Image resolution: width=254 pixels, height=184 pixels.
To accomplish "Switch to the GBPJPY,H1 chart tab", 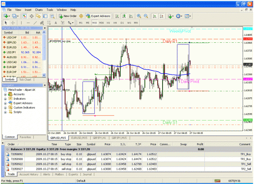I will (99, 138).
